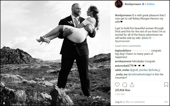Show tagged people icon on the photo
The image size is (170, 106).
[4, 103]
